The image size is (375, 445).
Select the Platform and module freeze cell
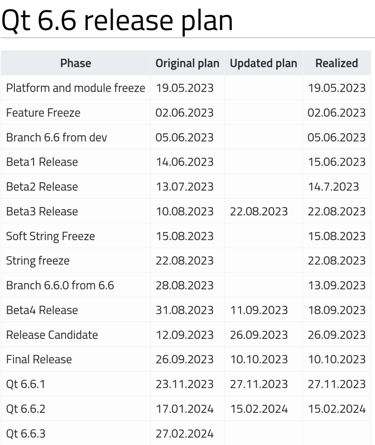tap(76, 88)
